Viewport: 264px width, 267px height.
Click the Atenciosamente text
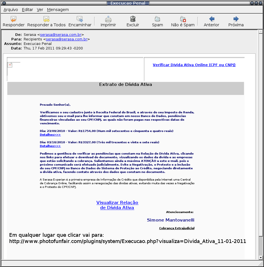[180, 212]
